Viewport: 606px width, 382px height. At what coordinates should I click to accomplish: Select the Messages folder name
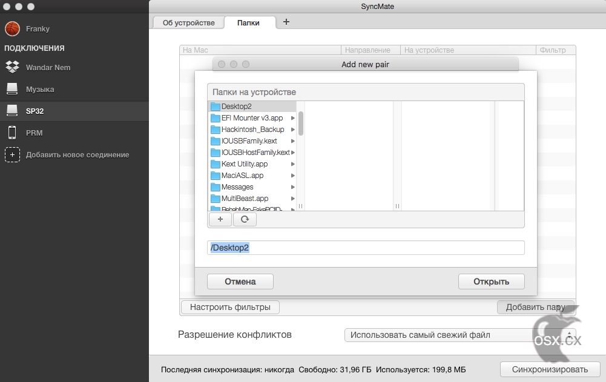tap(237, 187)
